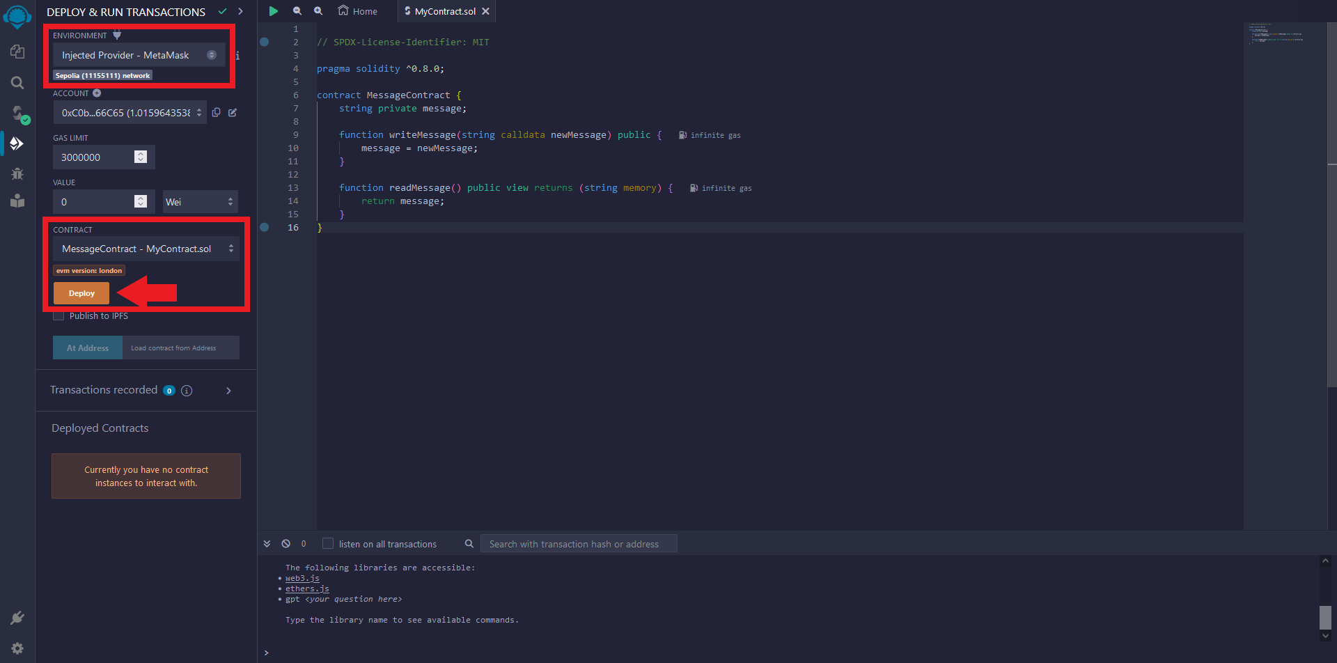Open the Debugger bug icon
The image size is (1337, 663).
pos(17,173)
